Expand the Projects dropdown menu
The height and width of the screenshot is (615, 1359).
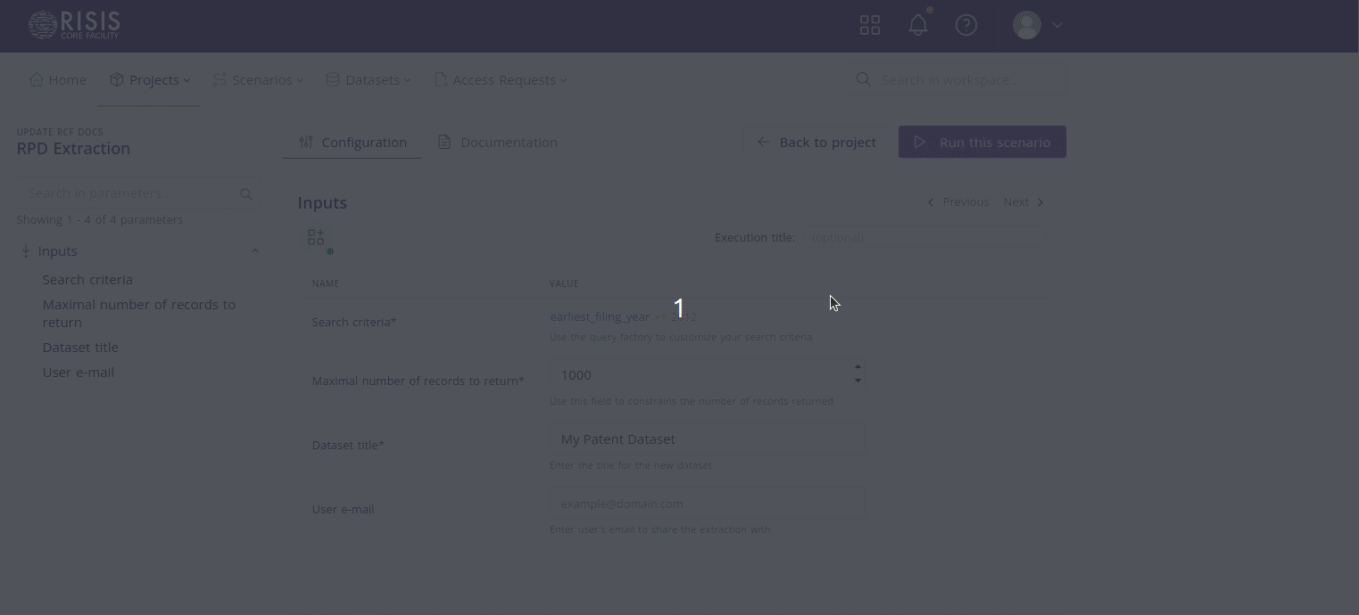[150, 80]
